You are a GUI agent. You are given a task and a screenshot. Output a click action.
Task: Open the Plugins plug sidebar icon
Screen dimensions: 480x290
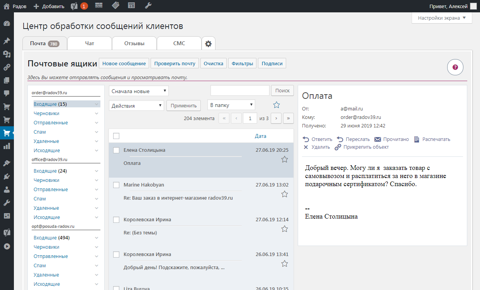[x=7, y=176]
